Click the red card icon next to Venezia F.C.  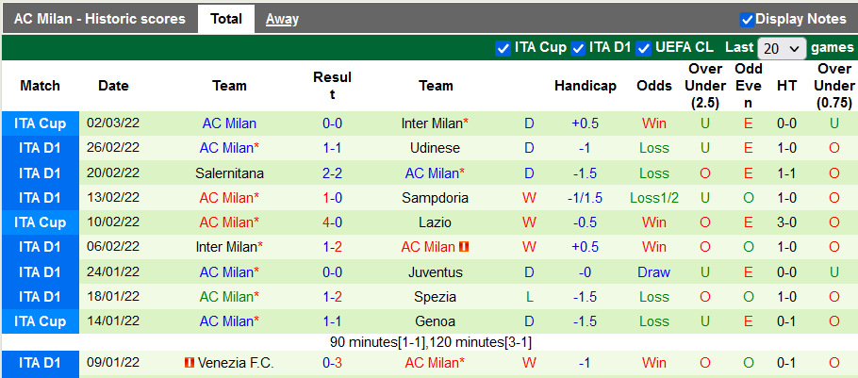pos(190,363)
